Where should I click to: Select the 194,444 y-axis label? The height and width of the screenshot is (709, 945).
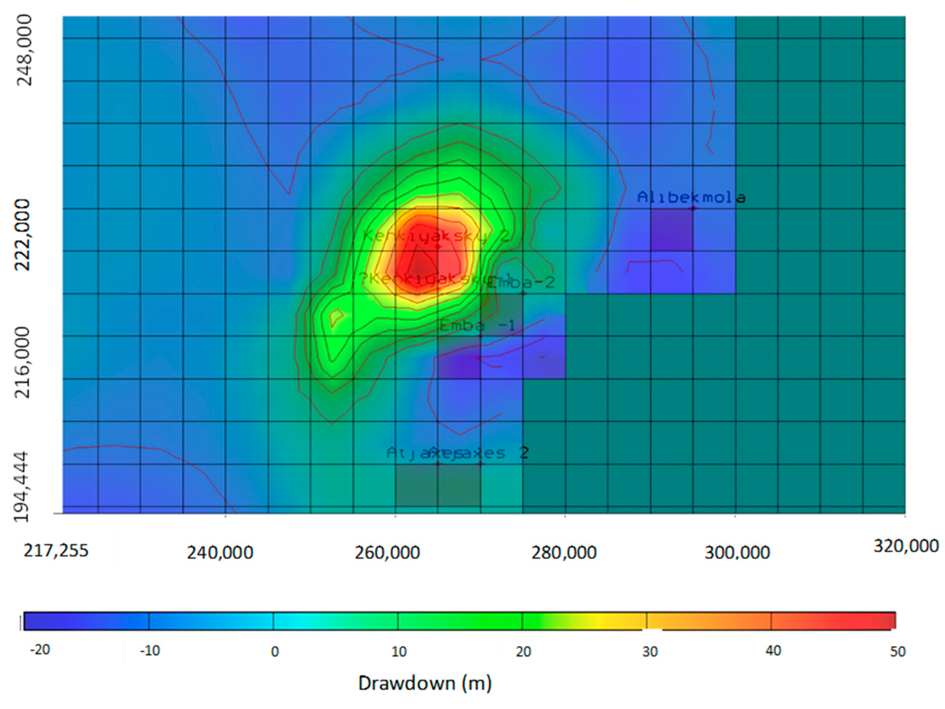coord(21,486)
